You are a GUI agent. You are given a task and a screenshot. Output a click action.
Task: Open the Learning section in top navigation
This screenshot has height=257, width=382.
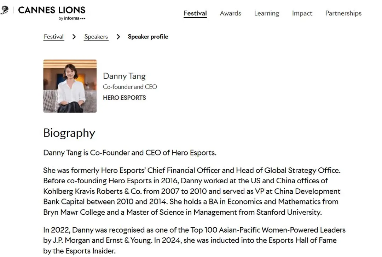[x=266, y=13]
